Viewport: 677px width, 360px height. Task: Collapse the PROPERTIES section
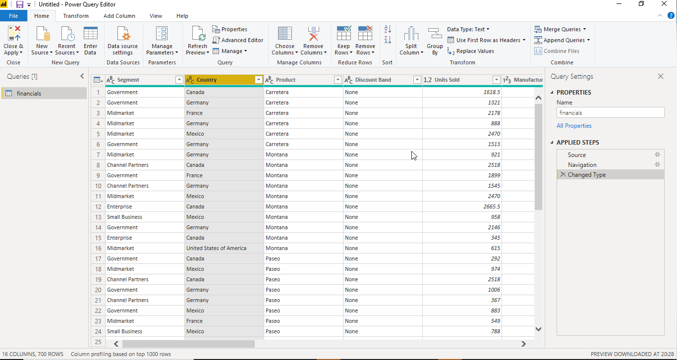pos(552,92)
